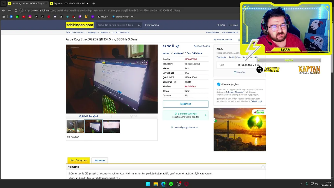Select the third photo thumbnail
The image size is (334, 188).
click(x=111, y=126)
